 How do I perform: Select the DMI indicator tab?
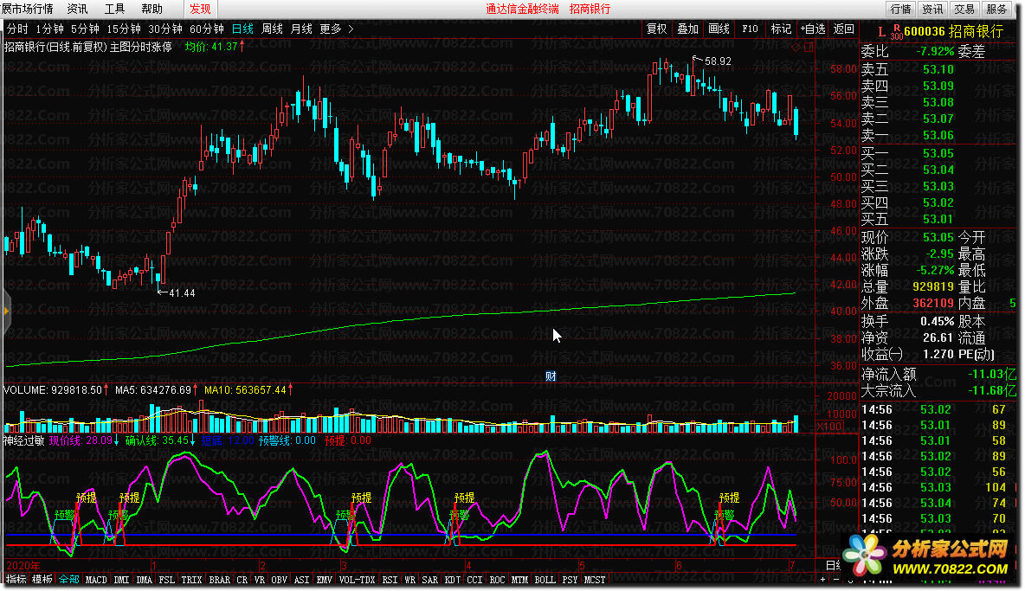pyautogui.click(x=121, y=579)
